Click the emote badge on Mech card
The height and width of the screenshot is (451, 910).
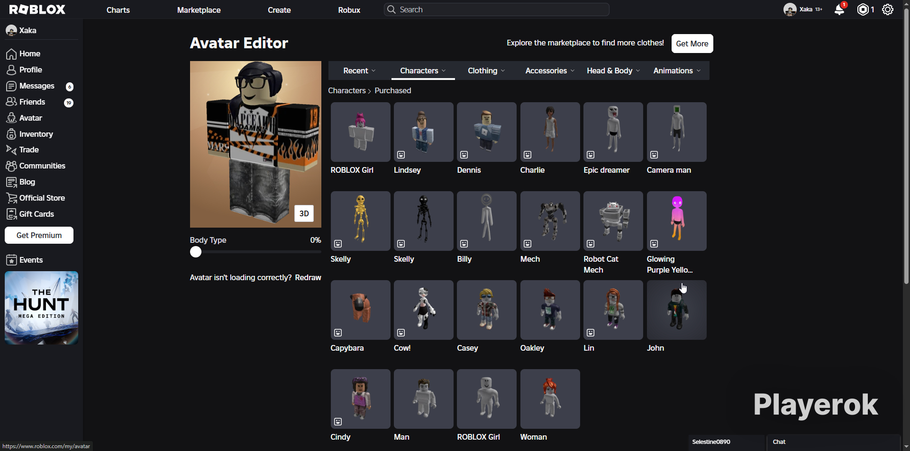point(528,244)
